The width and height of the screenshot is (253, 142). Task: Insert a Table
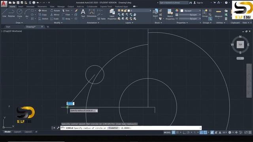tap(102, 19)
